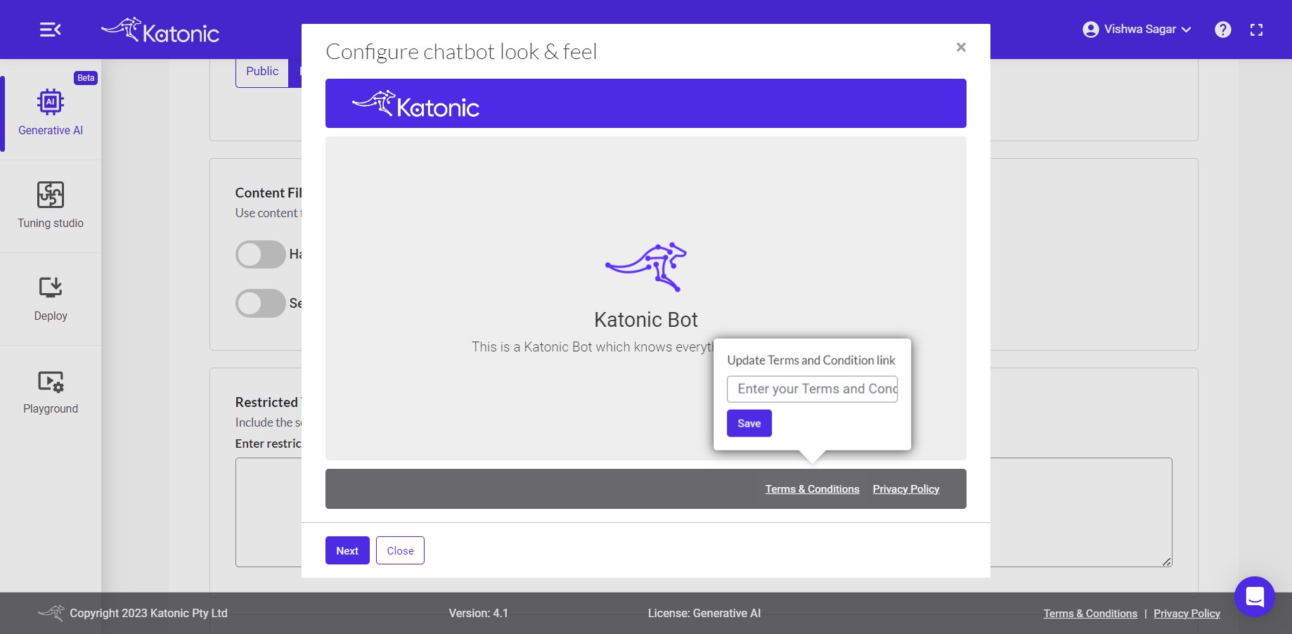Image resolution: width=1292 pixels, height=634 pixels.
Task: Click the Katonic Bot title text
Action: 646,320
